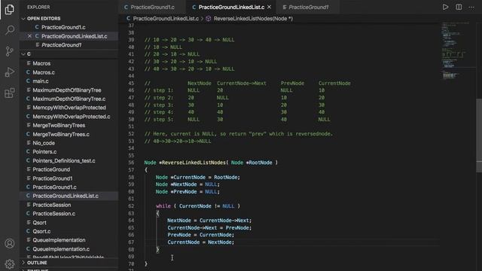Open the Source Control view
This screenshot has width=482, height=271.
click(x=10, y=51)
